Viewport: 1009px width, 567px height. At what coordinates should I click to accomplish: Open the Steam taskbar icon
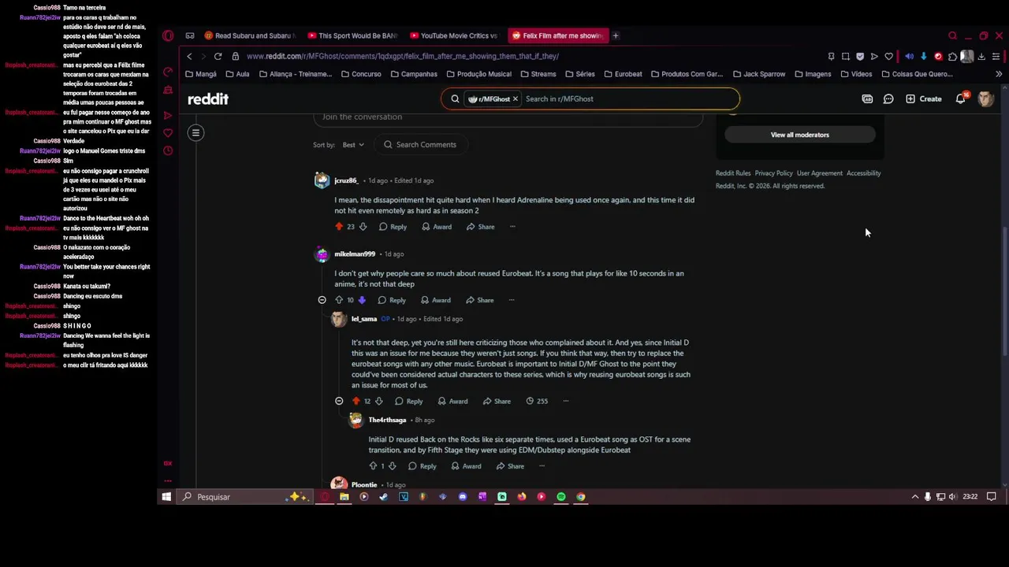(383, 497)
